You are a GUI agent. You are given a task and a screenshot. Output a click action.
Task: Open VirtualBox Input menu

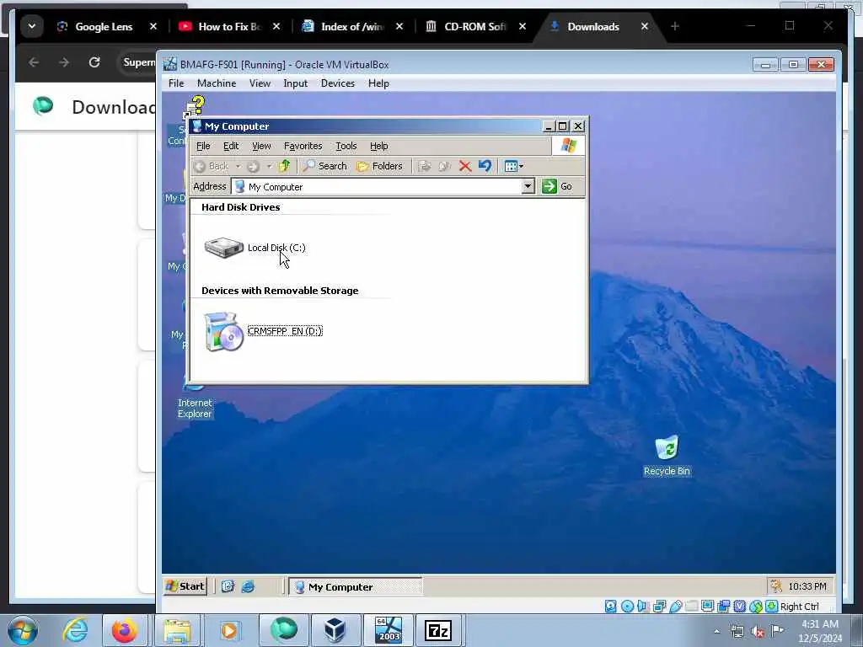tap(296, 83)
